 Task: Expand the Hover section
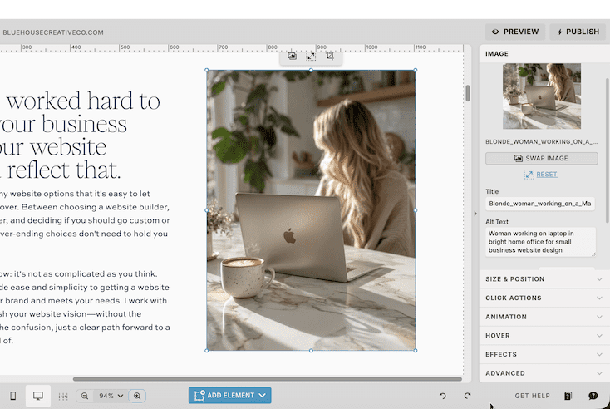coord(544,336)
